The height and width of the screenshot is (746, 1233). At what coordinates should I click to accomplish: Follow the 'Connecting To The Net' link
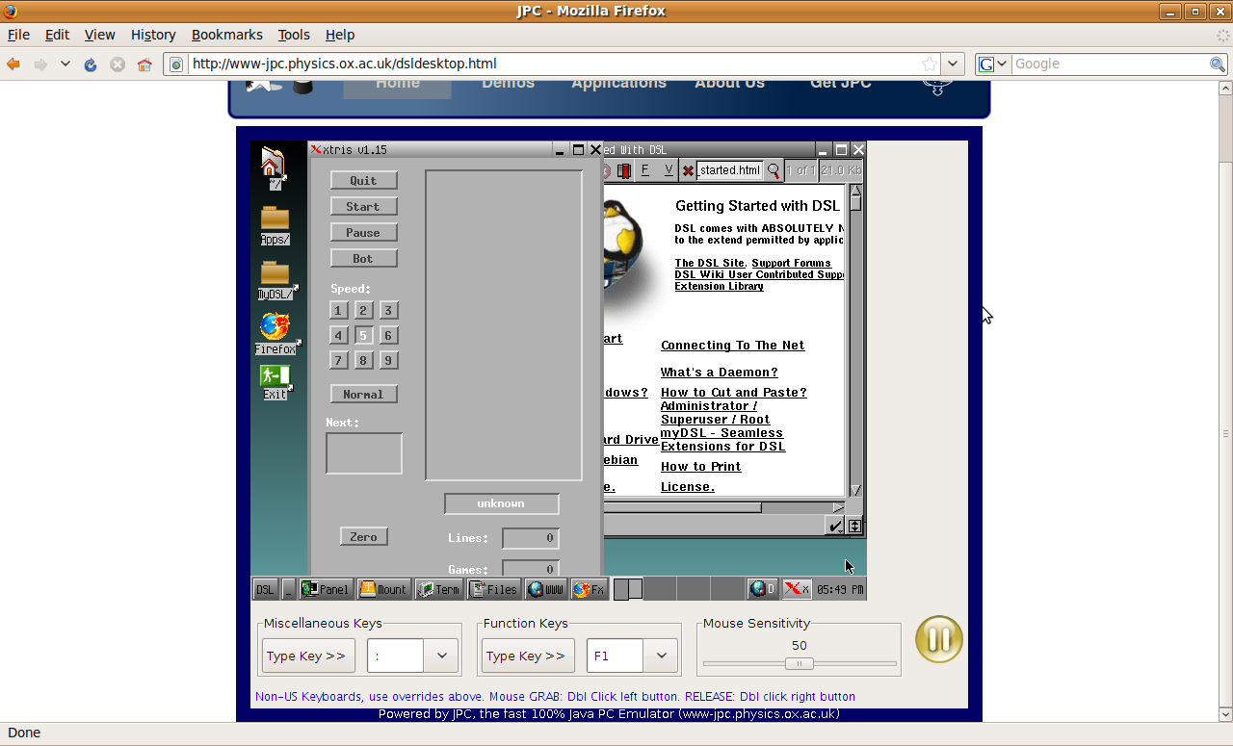732,346
